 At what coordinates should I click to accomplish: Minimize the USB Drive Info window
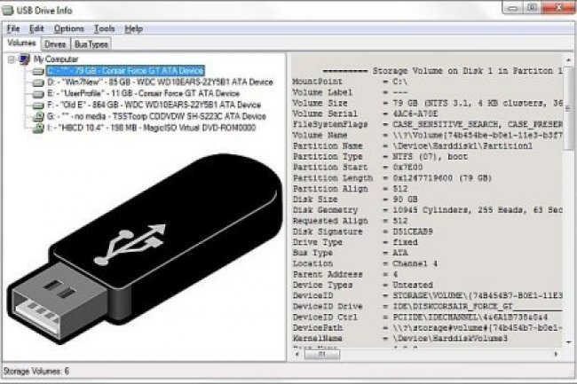514,8
